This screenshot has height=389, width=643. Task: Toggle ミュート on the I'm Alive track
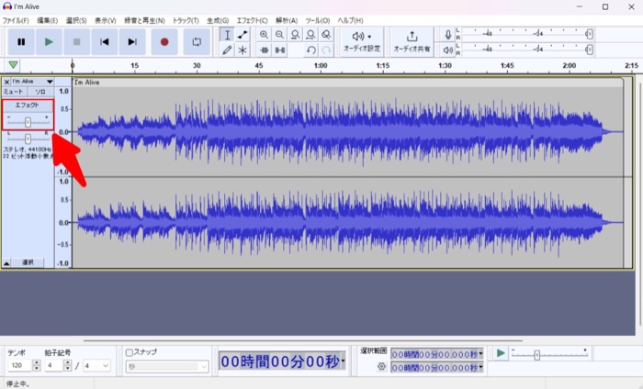click(14, 92)
